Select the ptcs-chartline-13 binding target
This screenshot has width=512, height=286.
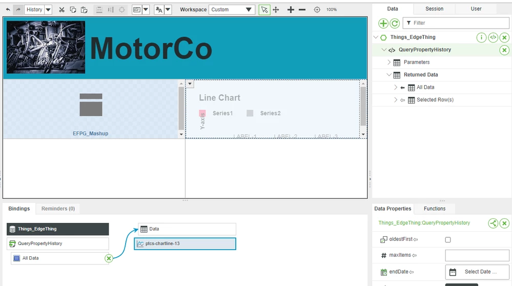click(x=185, y=243)
